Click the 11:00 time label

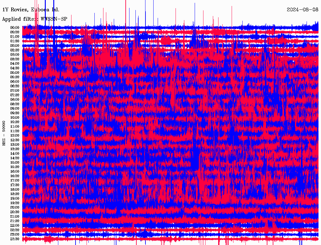(15, 127)
